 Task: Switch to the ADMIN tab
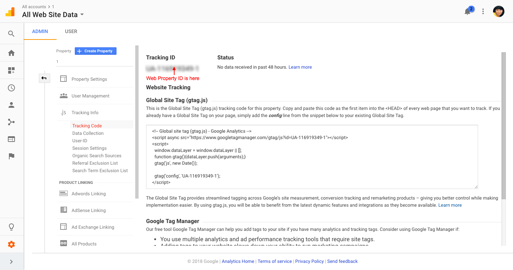point(40,31)
